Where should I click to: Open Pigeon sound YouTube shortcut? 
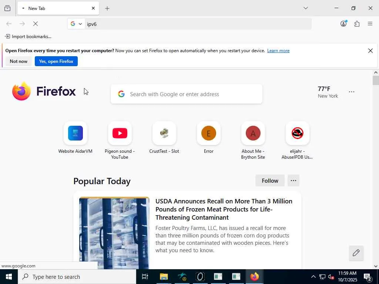tap(120, 141)
